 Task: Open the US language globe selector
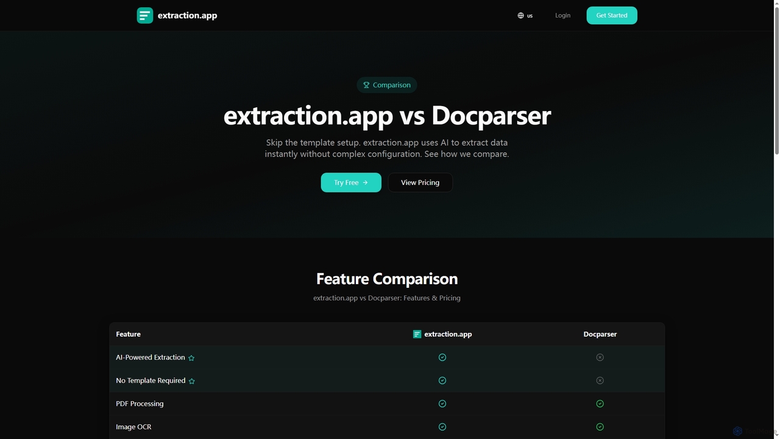(x=525, y=15)
